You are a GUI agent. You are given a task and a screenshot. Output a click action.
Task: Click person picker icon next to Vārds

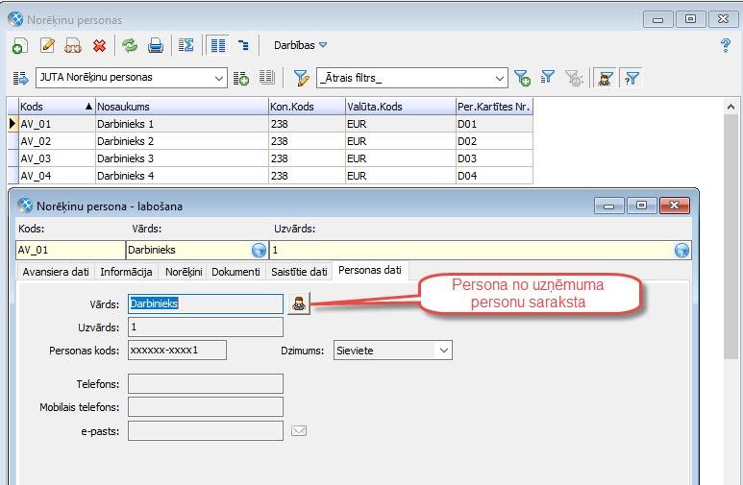[x=299, y=303]
